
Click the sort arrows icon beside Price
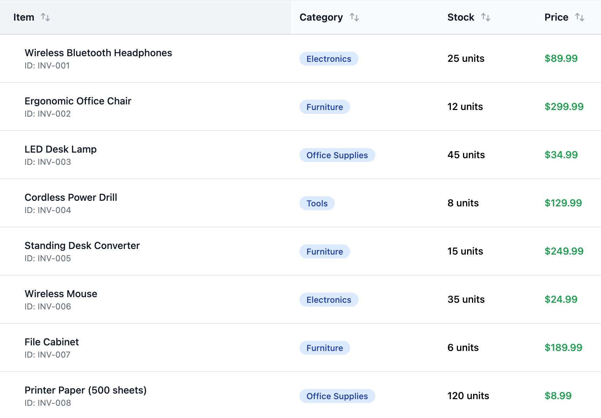coord(580,17)
